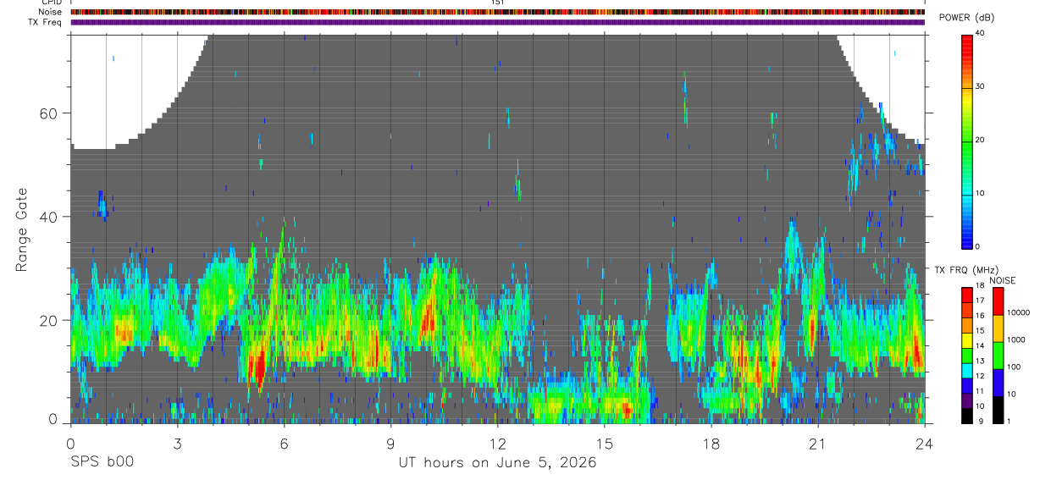
Task: Click green segment of NOISE scale
Action: (x=999, y=356)
